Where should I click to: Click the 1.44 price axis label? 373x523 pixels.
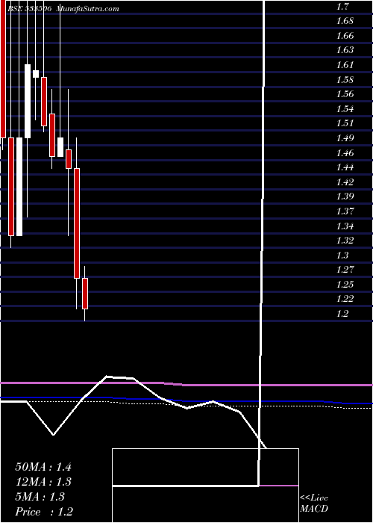[x=345, y=167]
